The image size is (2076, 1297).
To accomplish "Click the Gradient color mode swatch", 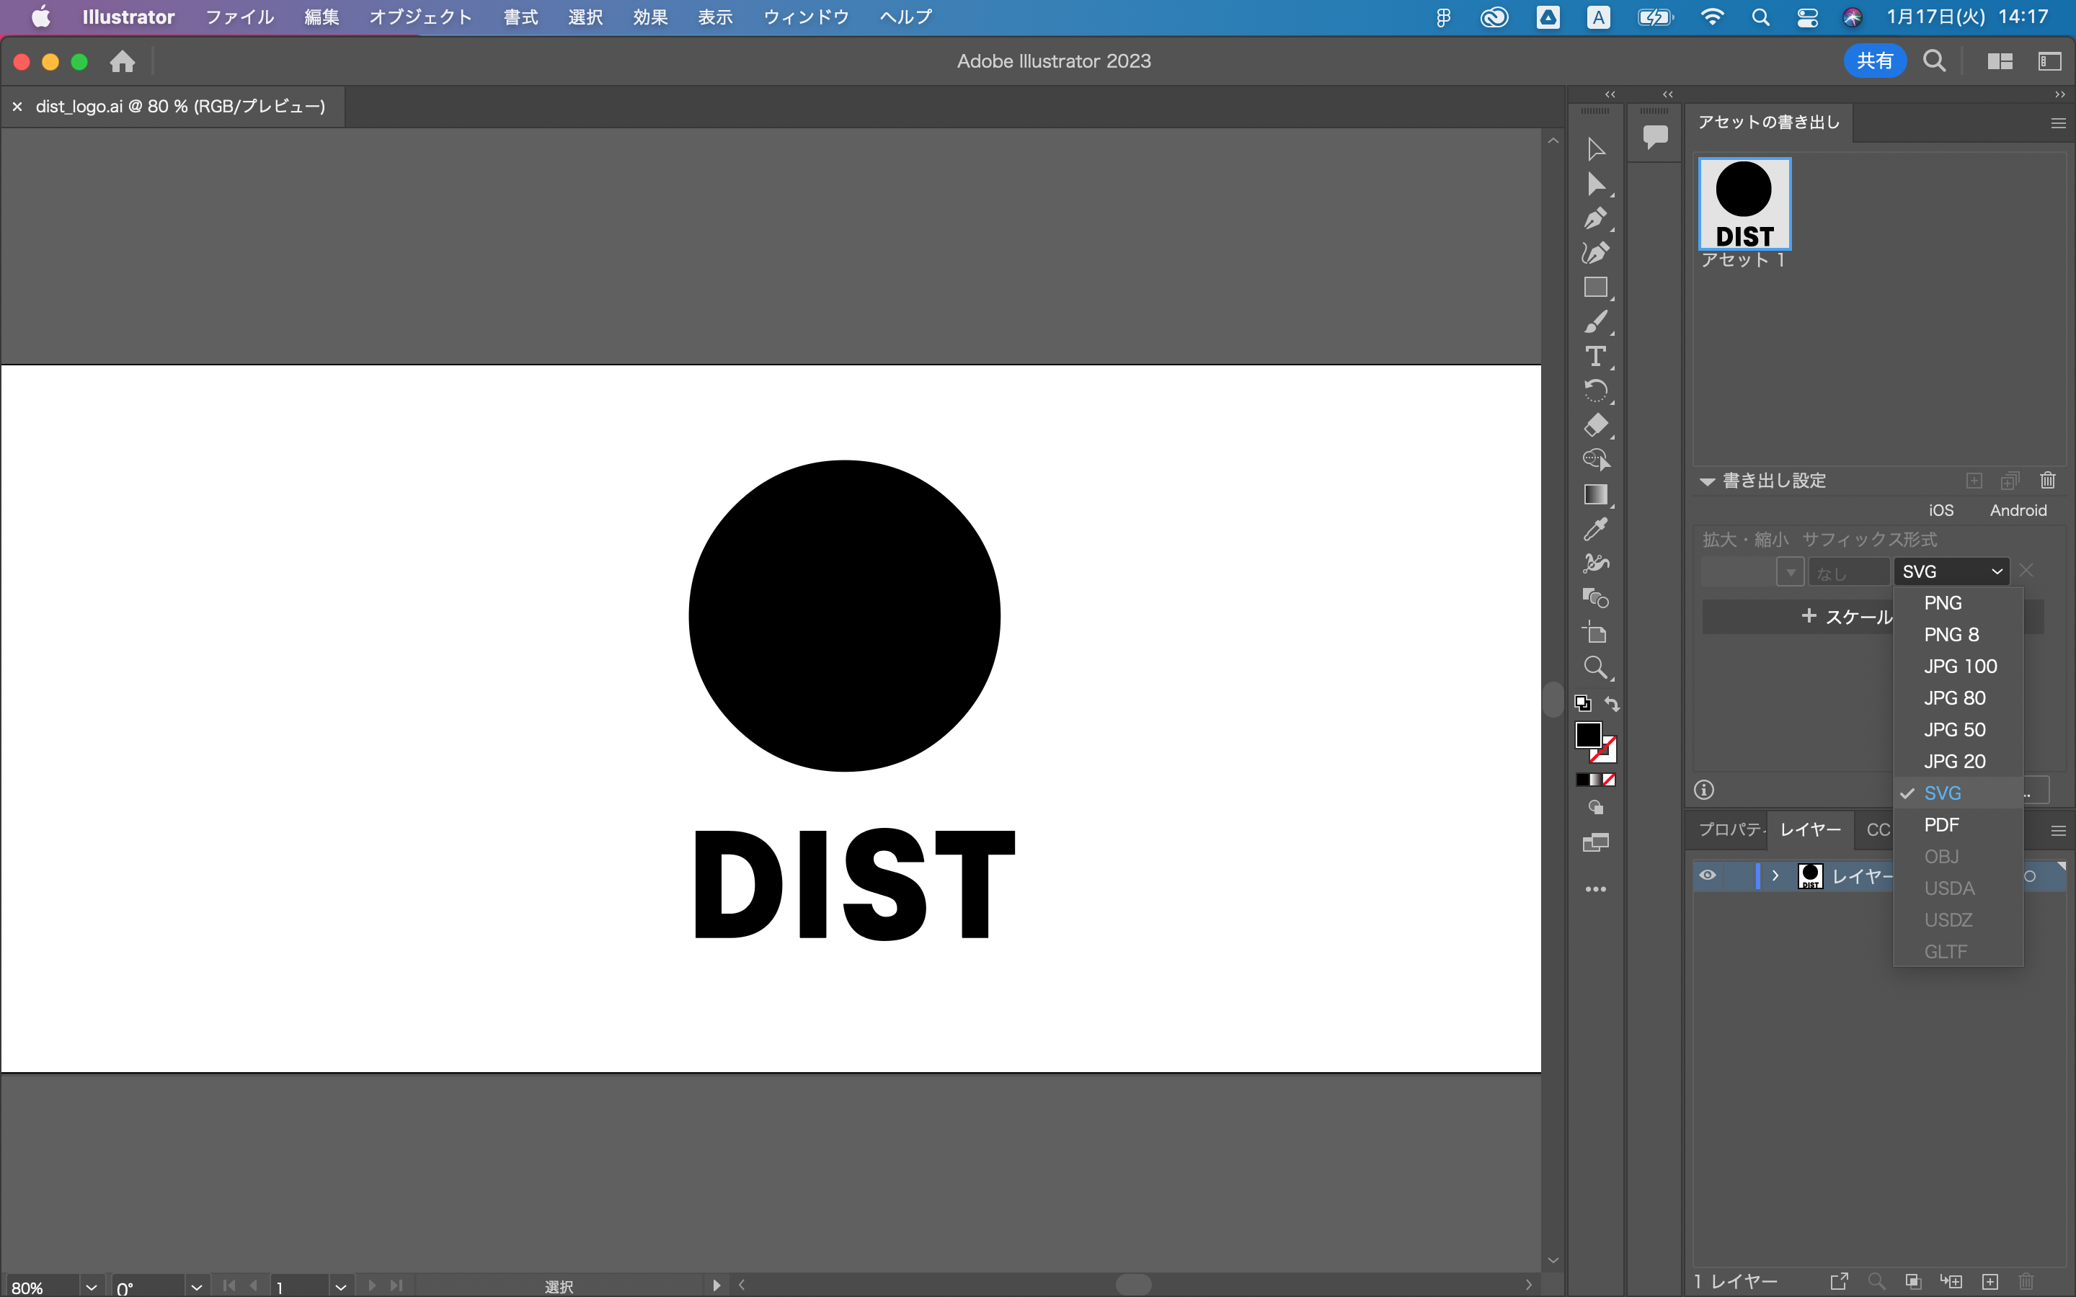I will pyautogui.click(x=1596, y=780).
